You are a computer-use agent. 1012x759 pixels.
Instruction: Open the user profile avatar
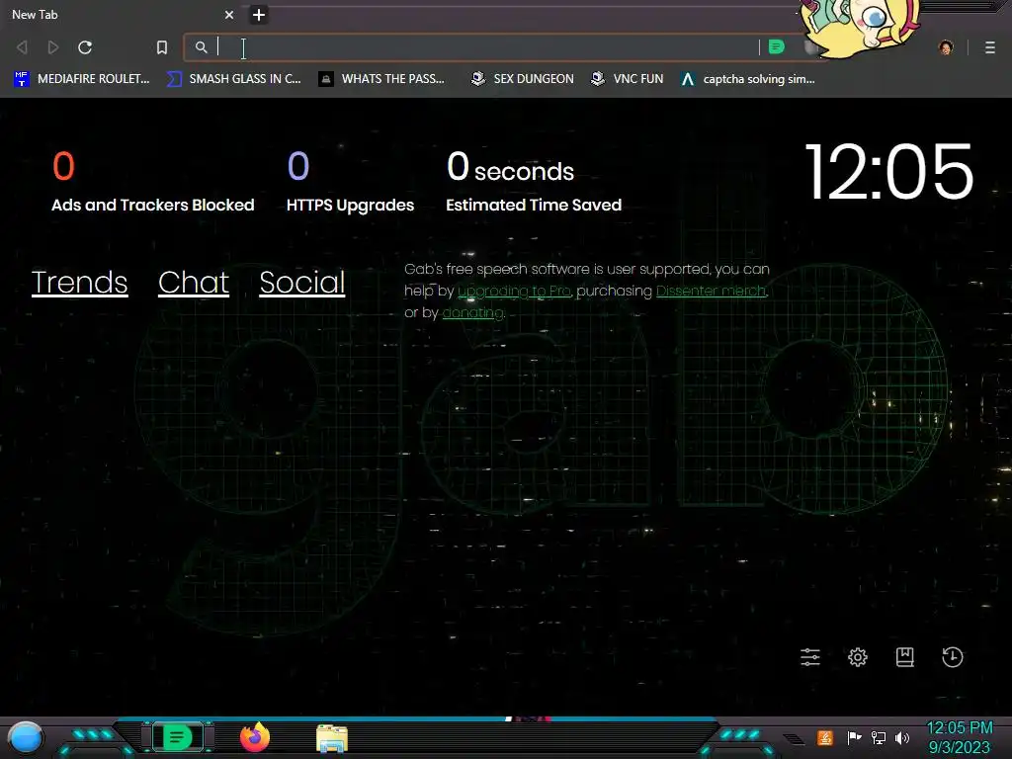(946, 47)
